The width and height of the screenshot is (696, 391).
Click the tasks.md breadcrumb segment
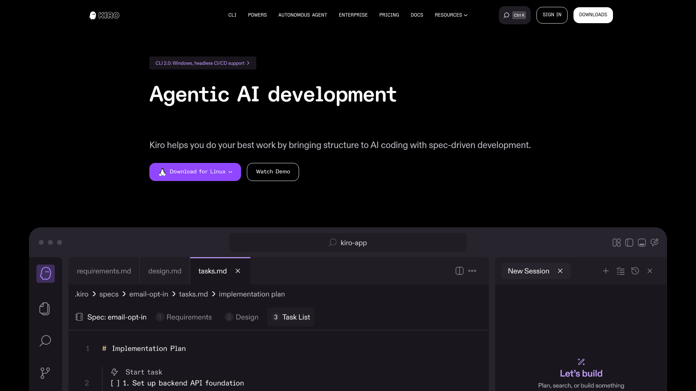pyautogui.click(x=194, y=294)
